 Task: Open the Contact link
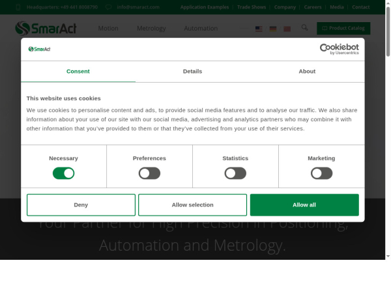[x=361, y=7]
